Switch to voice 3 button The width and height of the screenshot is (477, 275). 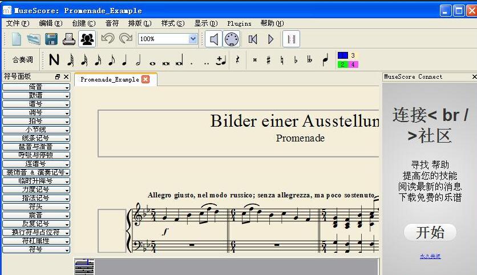coord(353,55)
